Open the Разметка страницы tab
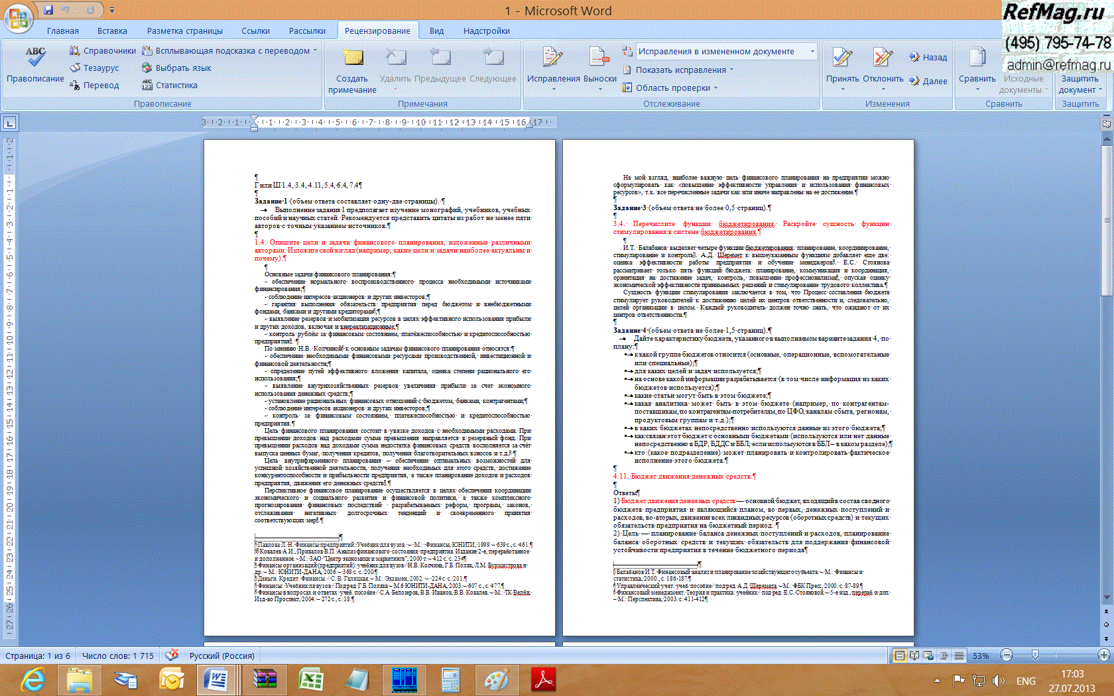This screenshot has height=696, width=1114. coord(184,31)
